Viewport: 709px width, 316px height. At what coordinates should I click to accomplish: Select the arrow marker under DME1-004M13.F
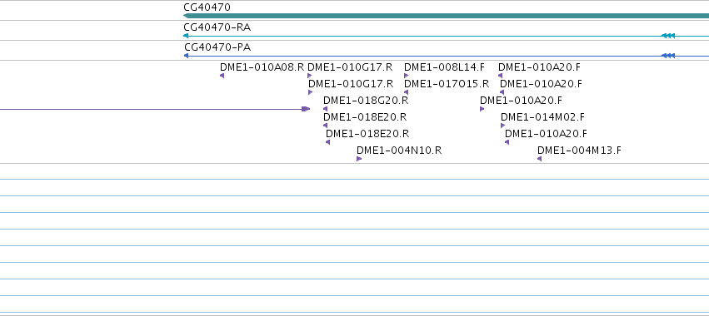(539, 159)
